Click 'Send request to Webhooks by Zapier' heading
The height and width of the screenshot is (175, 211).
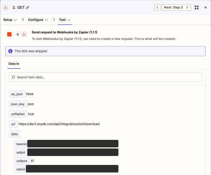tap(65, 32)
